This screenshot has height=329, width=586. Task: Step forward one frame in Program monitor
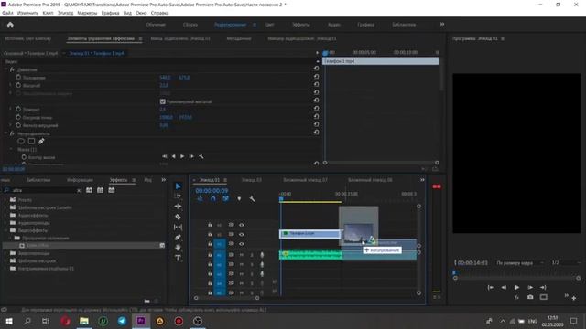pyautogui.click(x=530, y=287)
